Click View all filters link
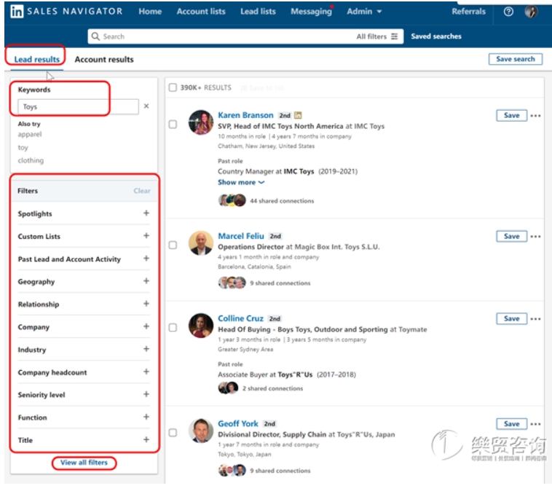 click(84, 463)
